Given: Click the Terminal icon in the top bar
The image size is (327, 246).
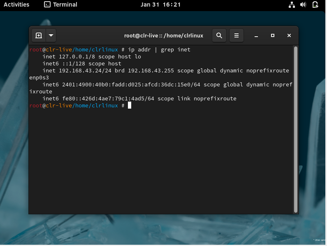Looking at the screenshot, I should coord(47,5).
